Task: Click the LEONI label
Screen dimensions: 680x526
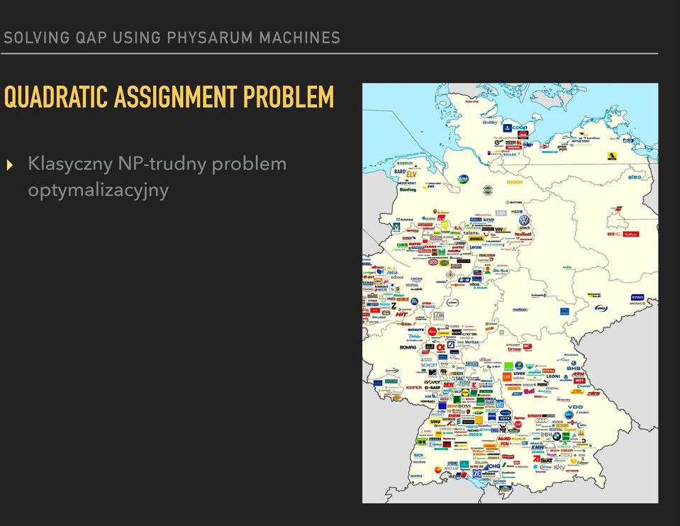Action: pos(553,376)
